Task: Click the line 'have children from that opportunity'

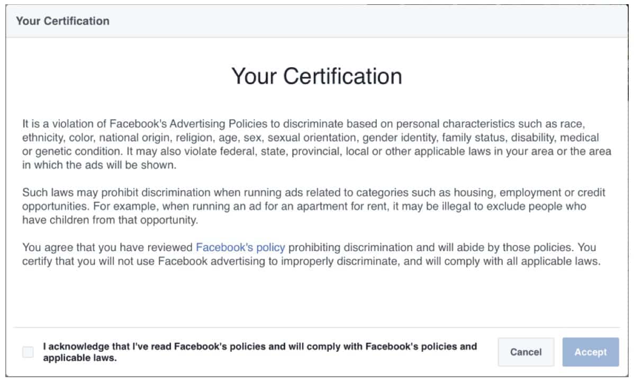Action: pos(108,220)
